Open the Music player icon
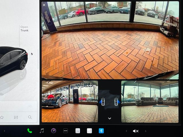The height and width of the screenshot is (137, 183). click(x=42, y=131)
